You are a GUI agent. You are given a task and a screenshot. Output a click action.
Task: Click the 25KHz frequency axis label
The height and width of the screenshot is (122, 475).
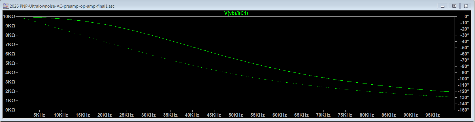[127, 115]
